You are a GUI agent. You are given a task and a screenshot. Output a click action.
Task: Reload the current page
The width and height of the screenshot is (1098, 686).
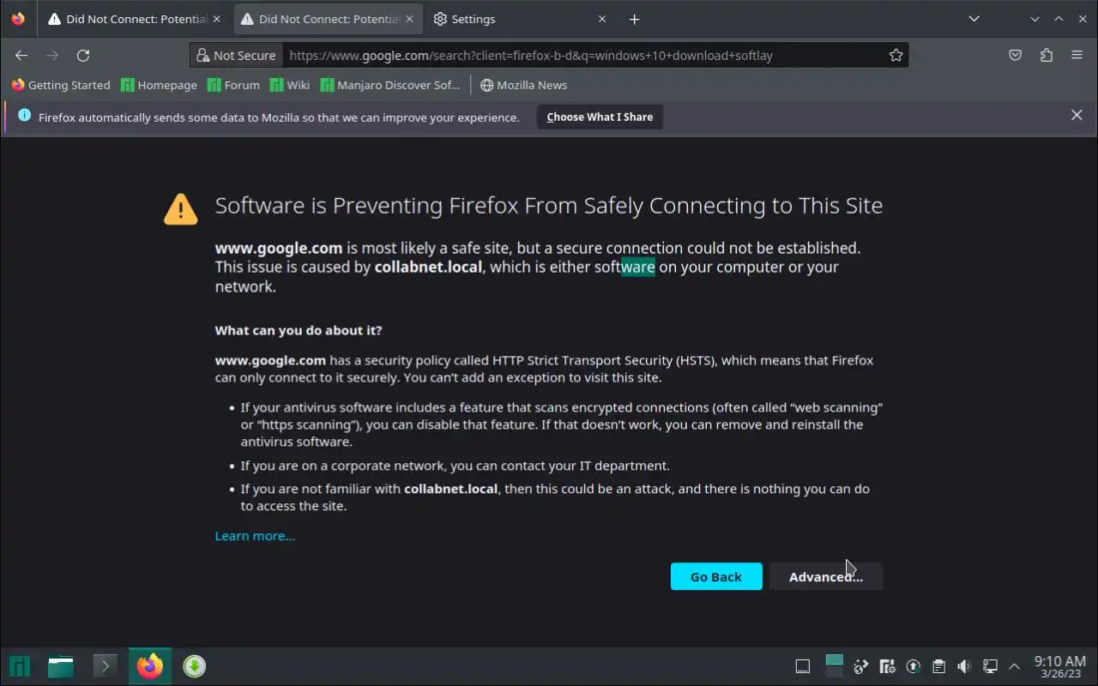pos(83,55)
